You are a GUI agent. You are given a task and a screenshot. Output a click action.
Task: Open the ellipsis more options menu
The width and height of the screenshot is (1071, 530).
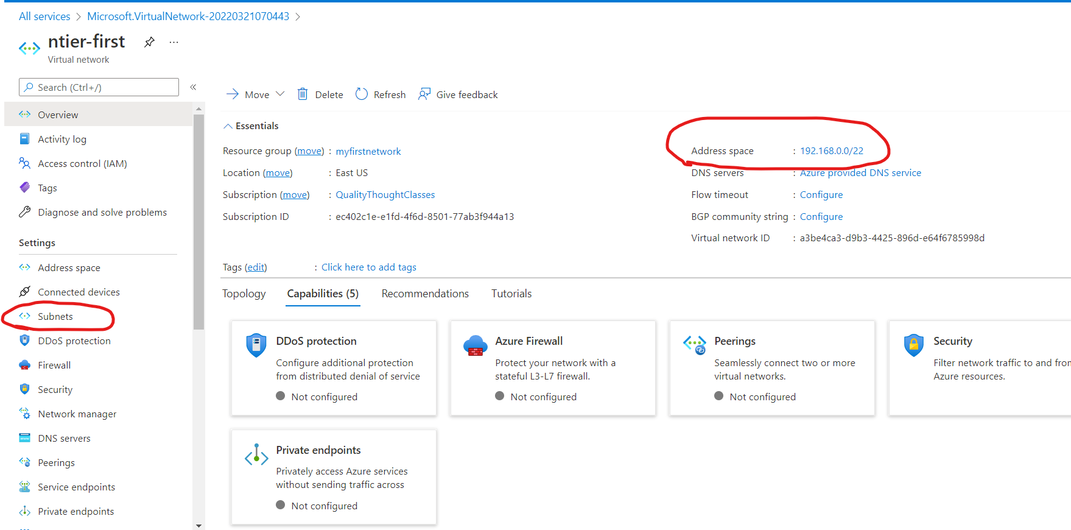click(174, 42)
